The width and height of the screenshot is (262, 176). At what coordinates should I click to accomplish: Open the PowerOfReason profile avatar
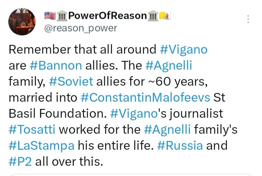[x=22, y=22]
